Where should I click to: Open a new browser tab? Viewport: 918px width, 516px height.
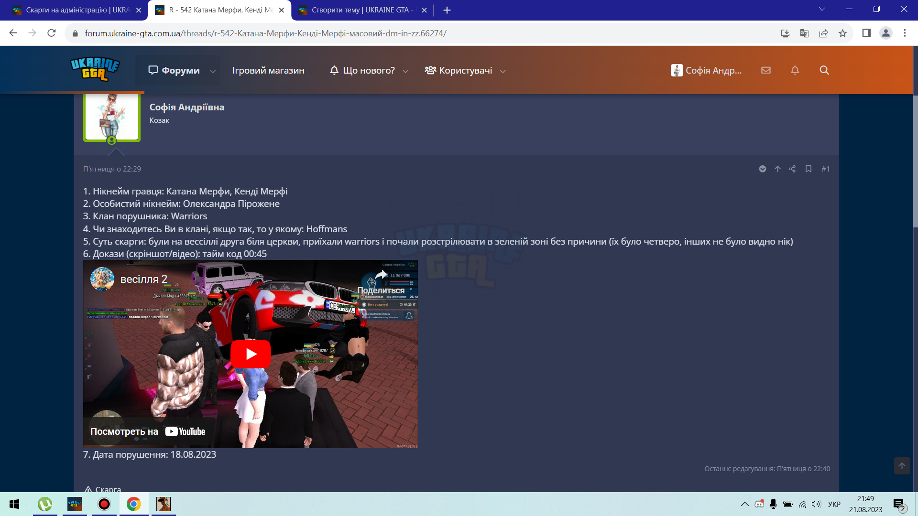point(447,10)
